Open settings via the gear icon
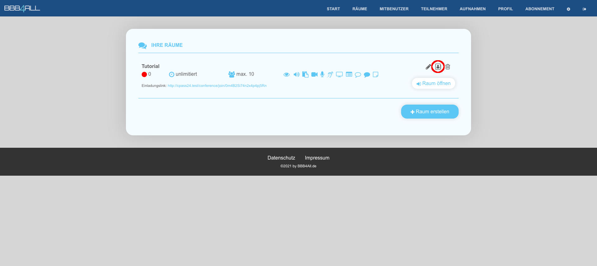This screenshot has width=597, height=266. [568, 9]
